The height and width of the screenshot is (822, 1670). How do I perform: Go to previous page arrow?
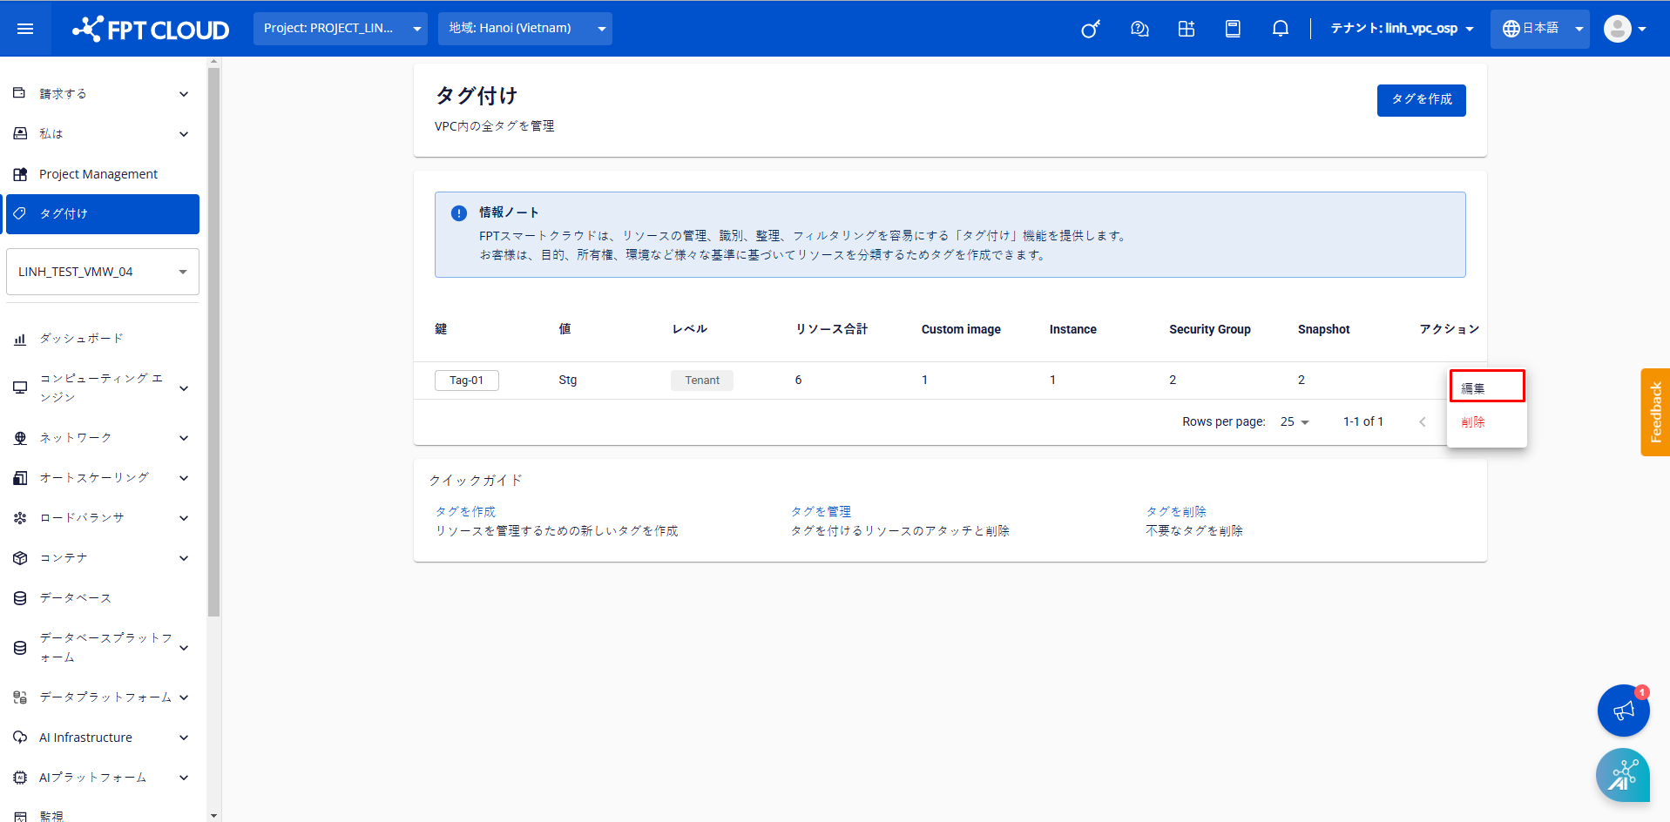(x=1423, y=421)
